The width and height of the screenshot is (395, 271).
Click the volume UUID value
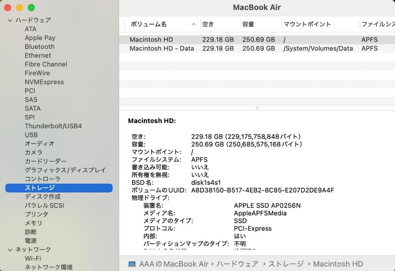(263, 190)
